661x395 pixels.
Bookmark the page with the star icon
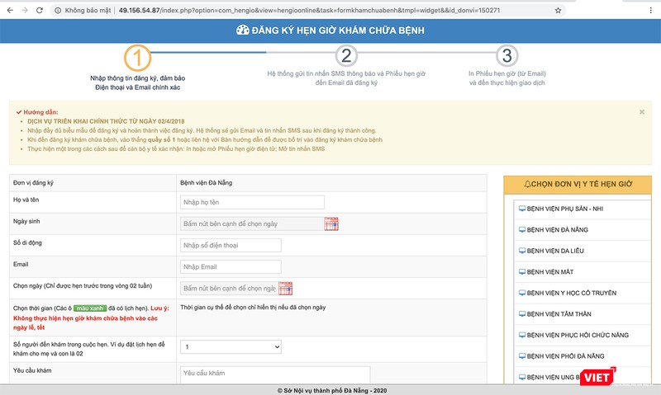[558, 10]
